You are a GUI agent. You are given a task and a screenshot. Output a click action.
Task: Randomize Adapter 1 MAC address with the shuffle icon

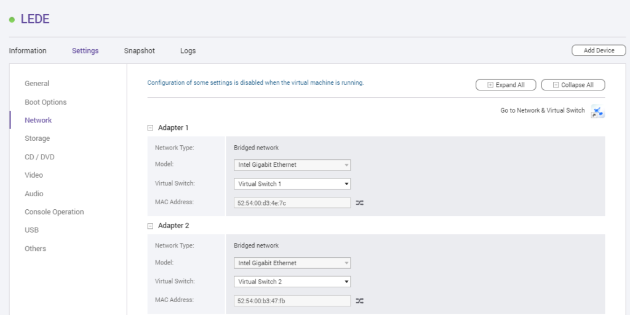click(x=359, y=203)
